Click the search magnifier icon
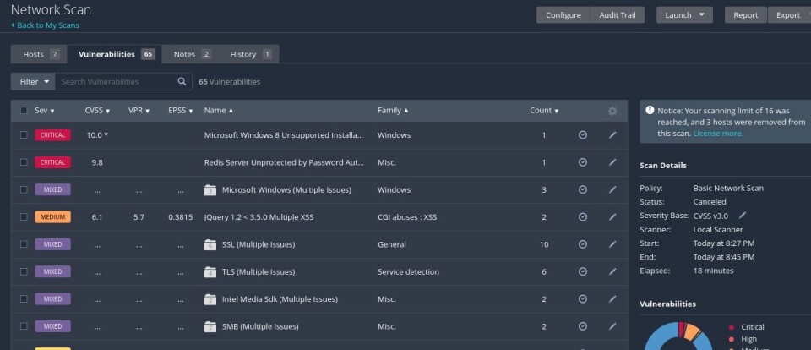The width and height of the screenshot is (811, 350). point(182,81)
